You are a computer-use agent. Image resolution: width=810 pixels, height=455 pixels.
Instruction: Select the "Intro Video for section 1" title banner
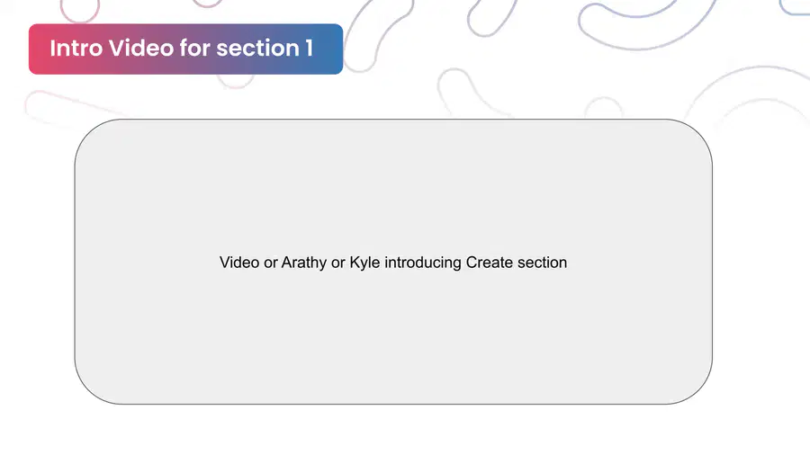coord(186,49)
